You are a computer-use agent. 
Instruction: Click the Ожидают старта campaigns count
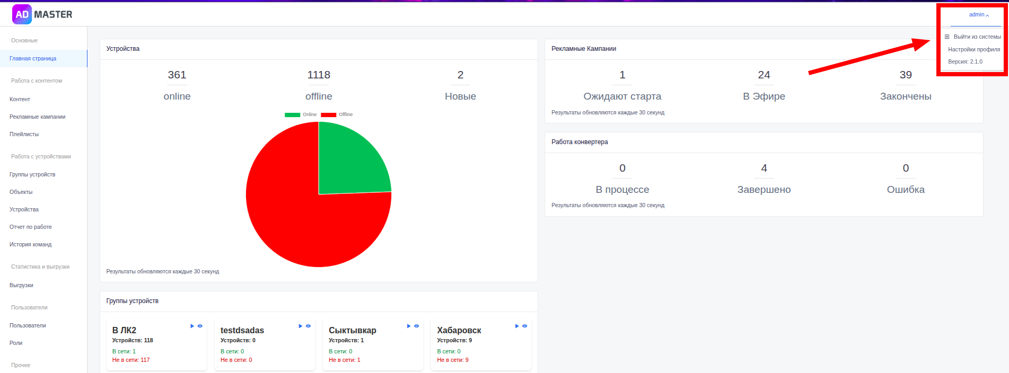(622, 75)
